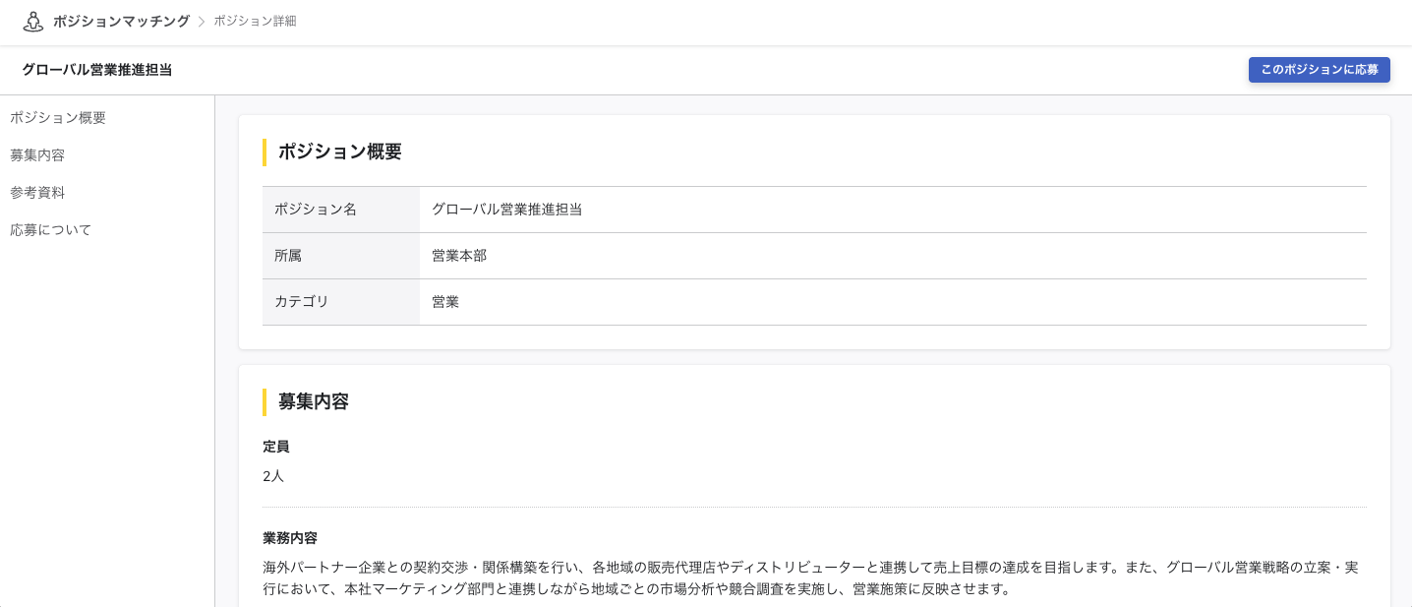Click the グローバル営業推進担当 page title
1412x607 pixels.
tap(94, 70)
